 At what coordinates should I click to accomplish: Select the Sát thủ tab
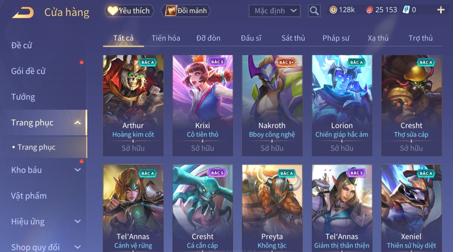pyautogui.click(x=293, y=38)
